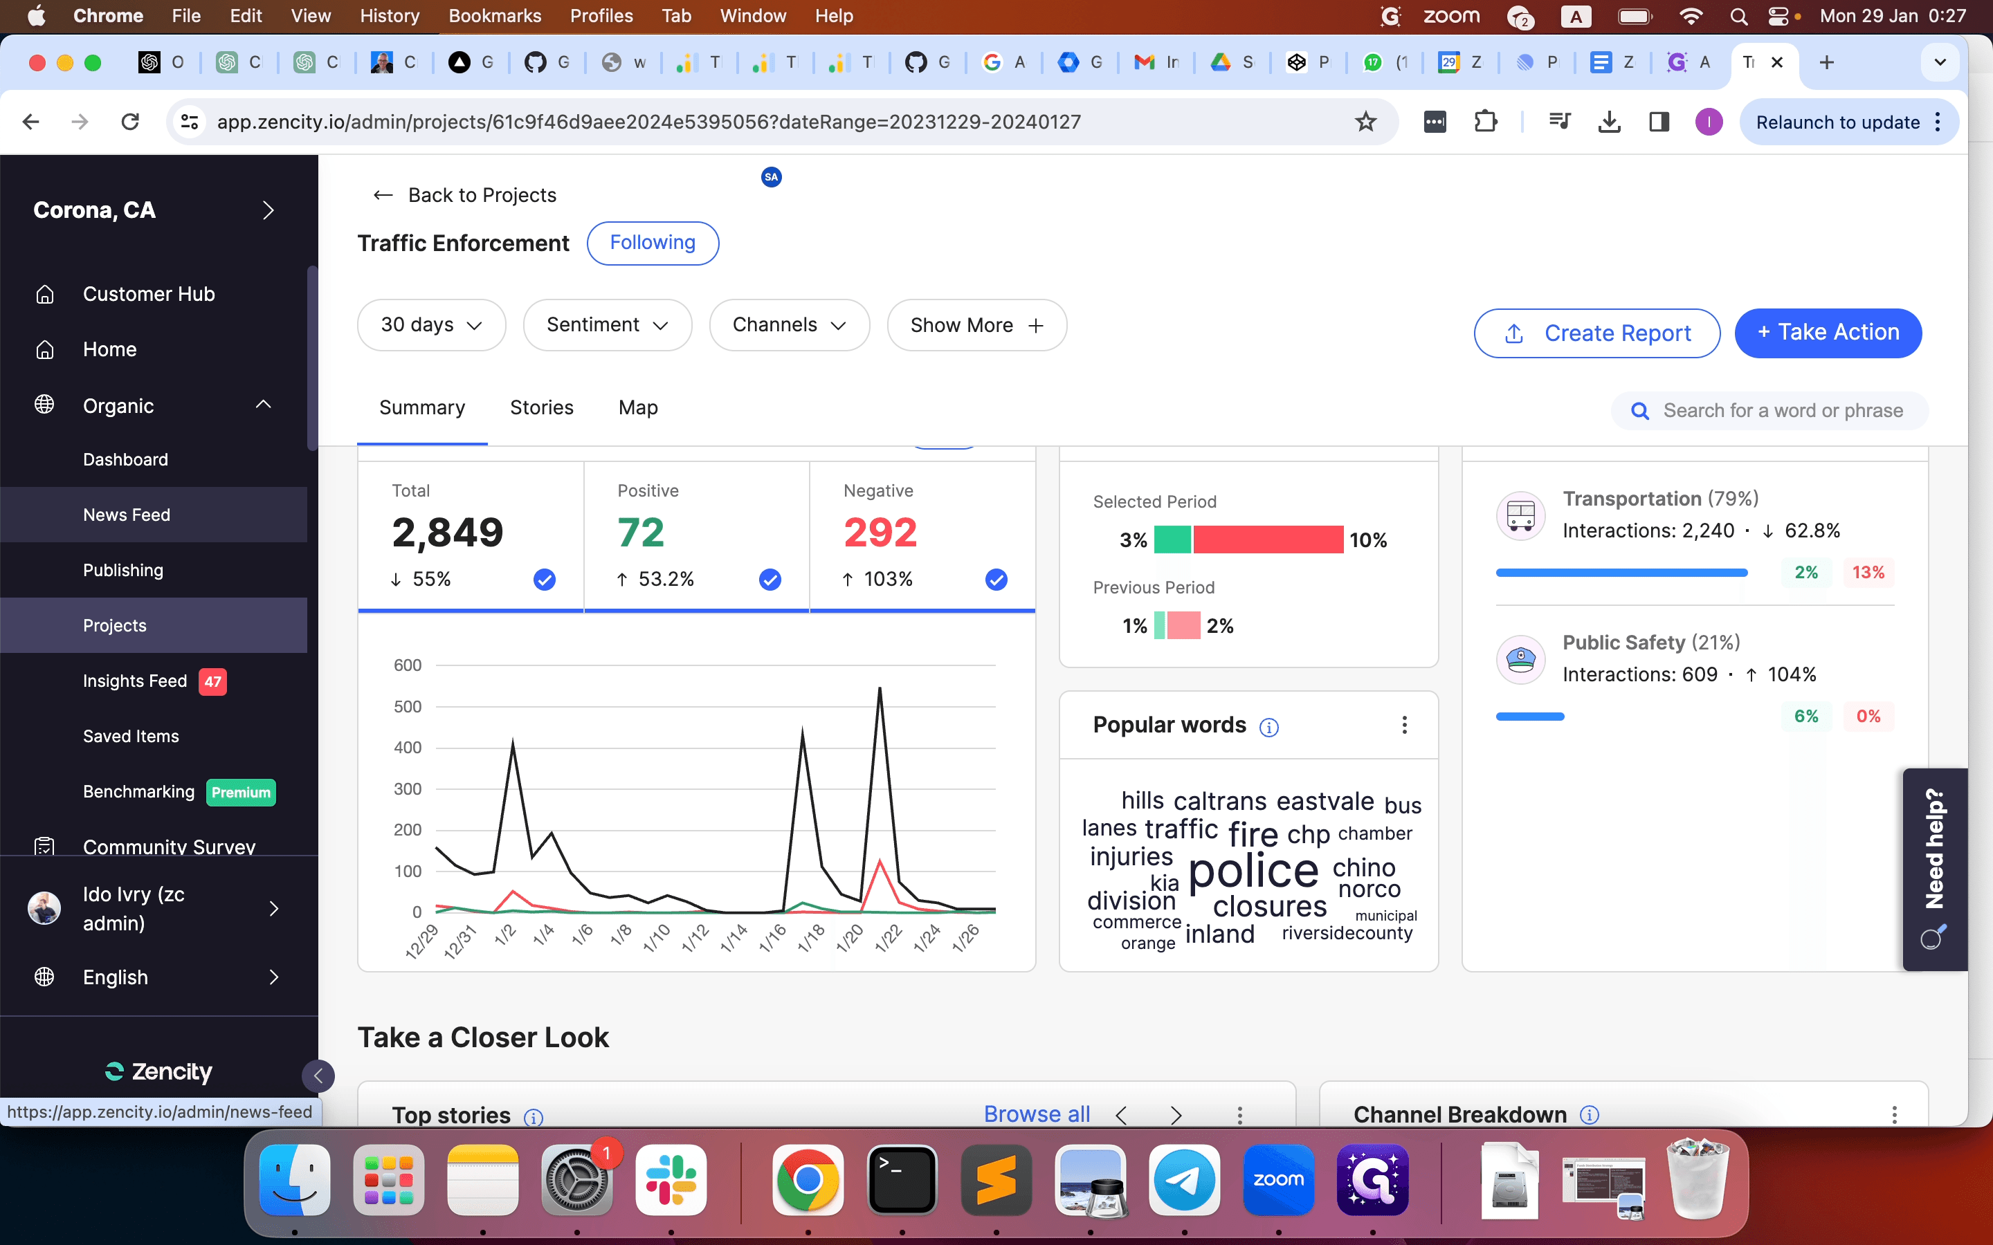Collapse the sidebar with round arrow button
Image resolution: width=1993 pixels, height=1245 pixels.
[x=318, y=1076]
